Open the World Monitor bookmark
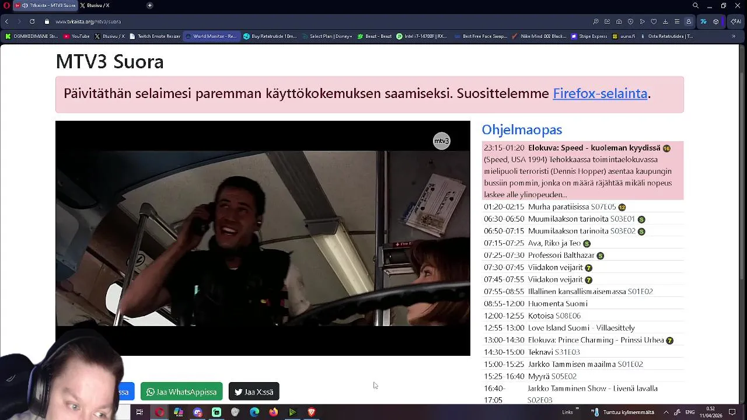 pos(212,36)
